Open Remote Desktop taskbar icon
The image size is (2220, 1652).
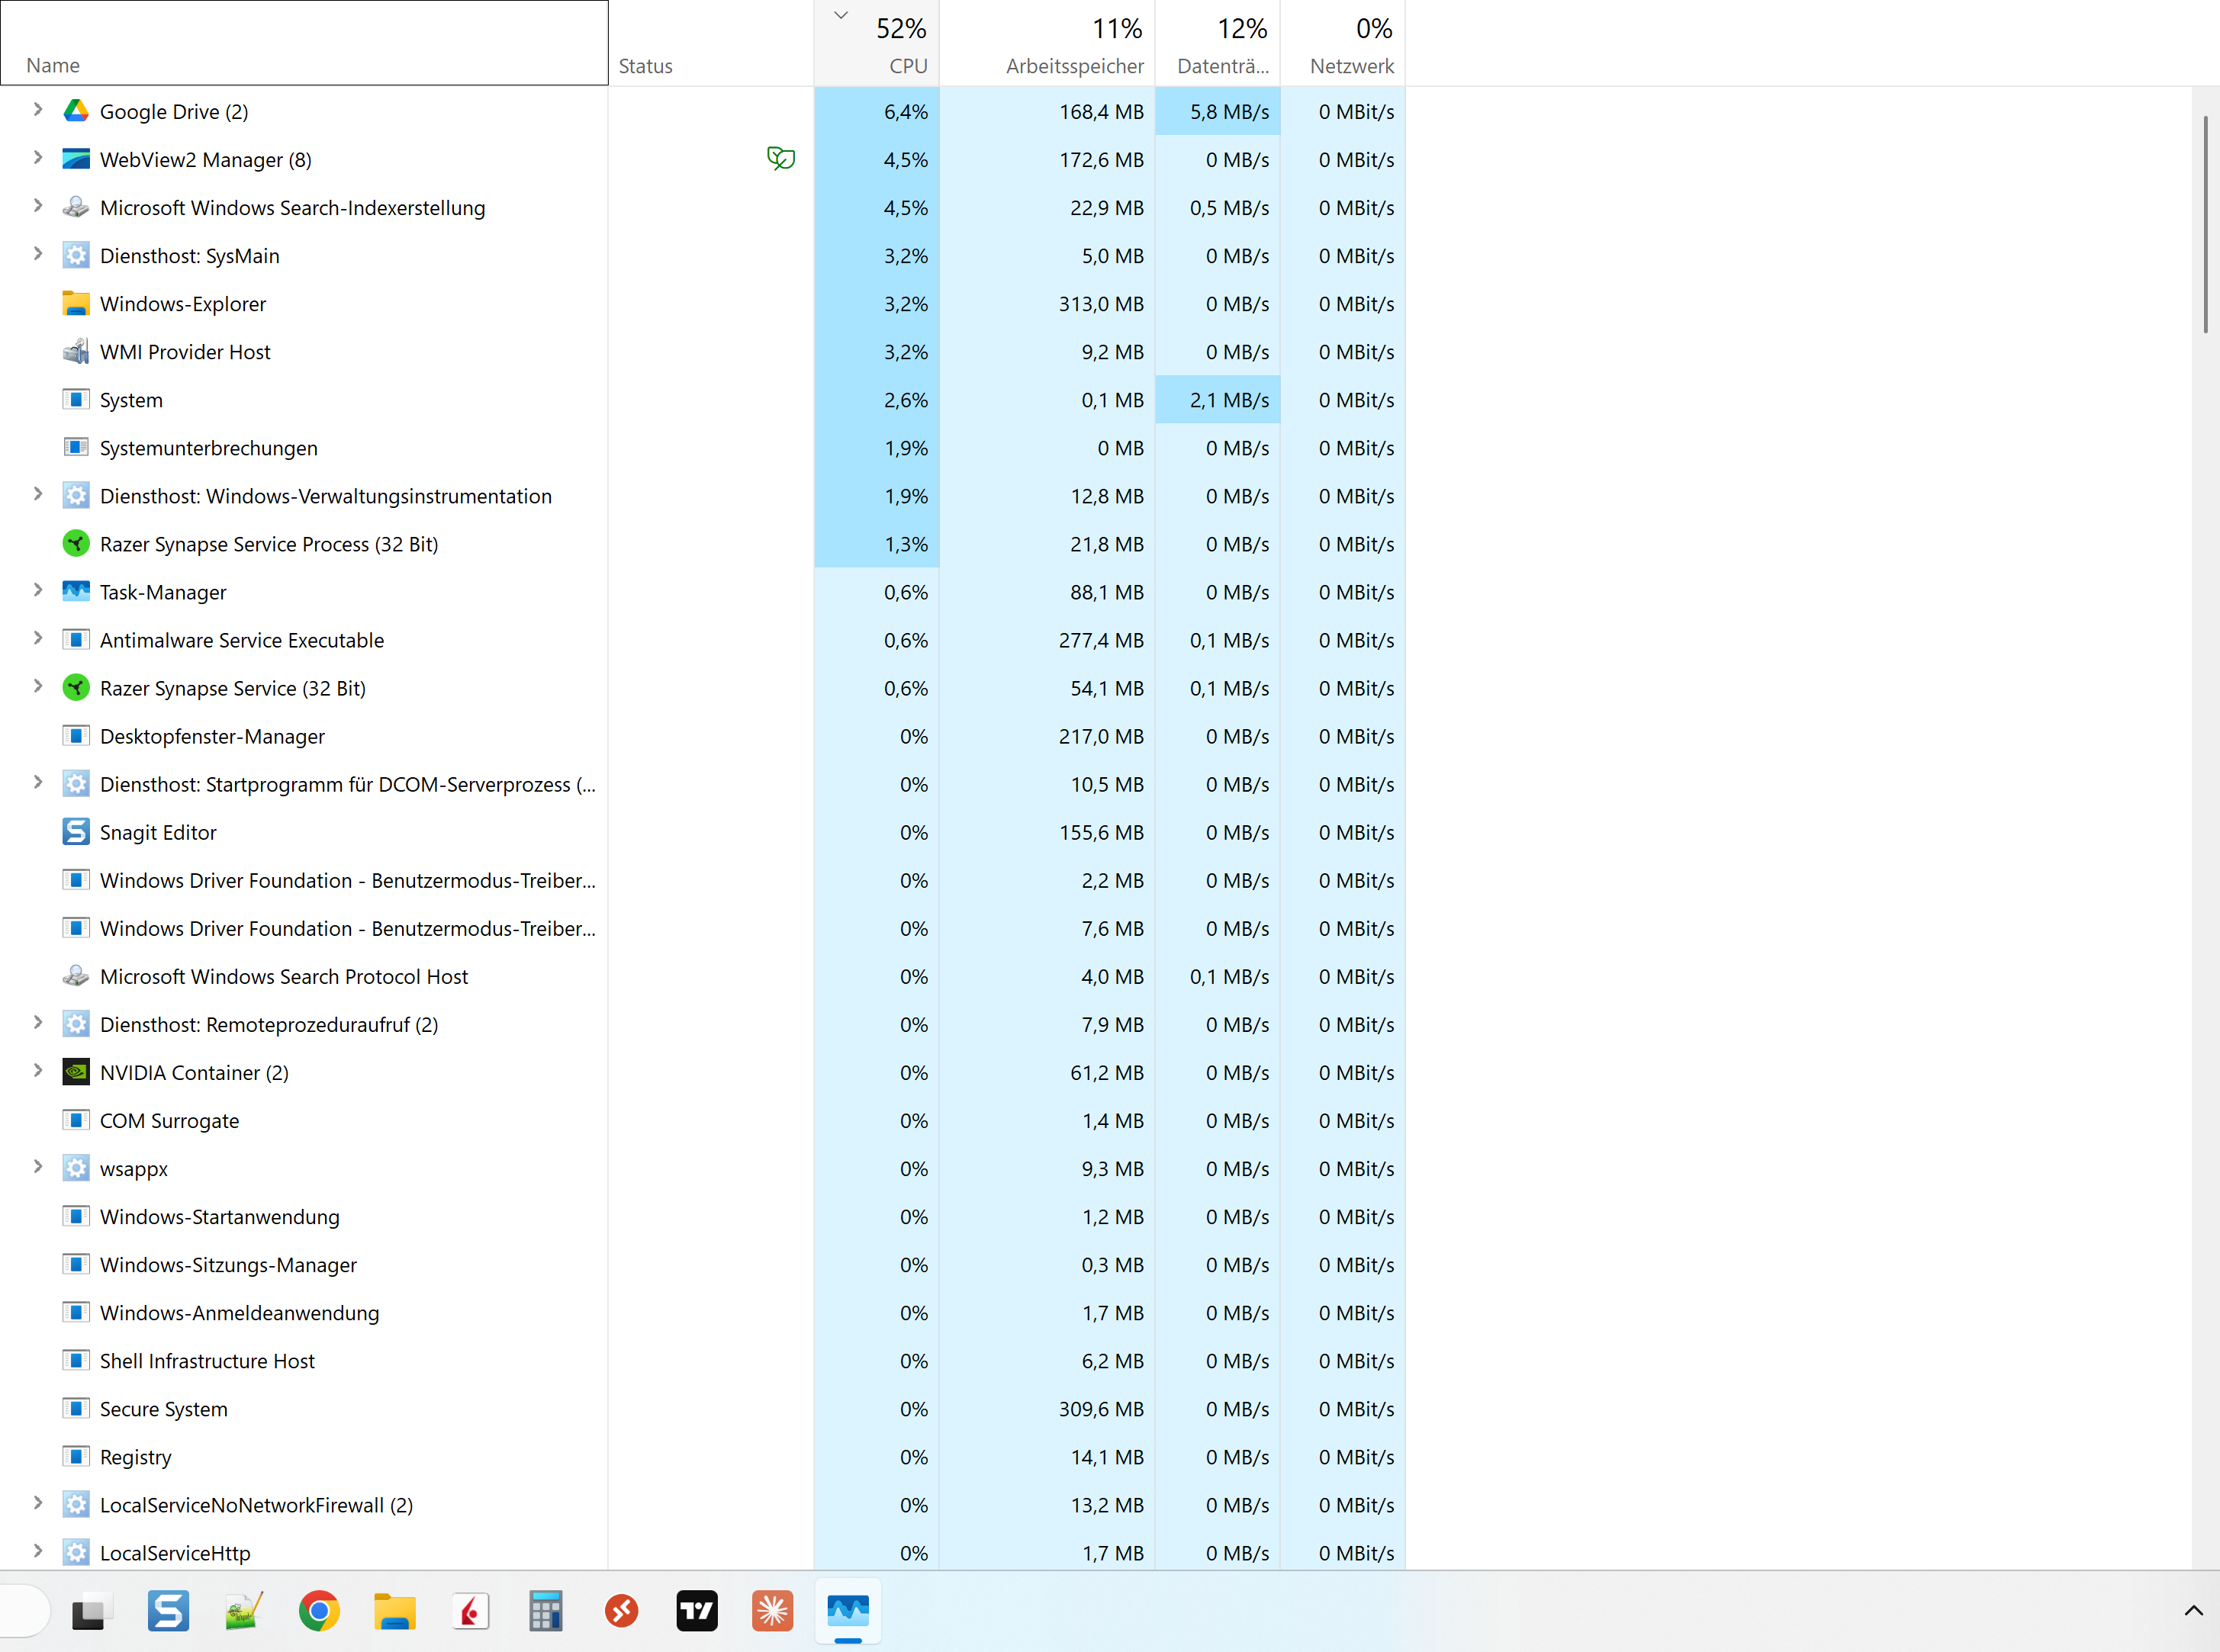pyautogui.click(x=621, y=1611)
